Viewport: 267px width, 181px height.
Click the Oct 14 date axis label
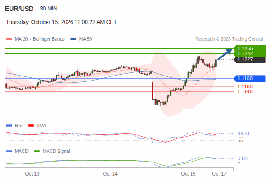coord(110,174)
